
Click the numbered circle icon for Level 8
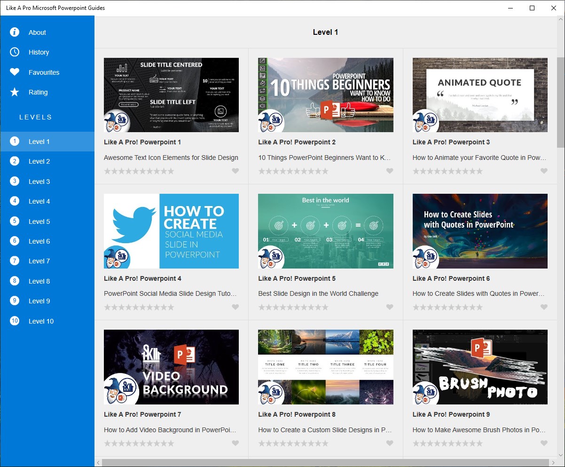[15, 281]
